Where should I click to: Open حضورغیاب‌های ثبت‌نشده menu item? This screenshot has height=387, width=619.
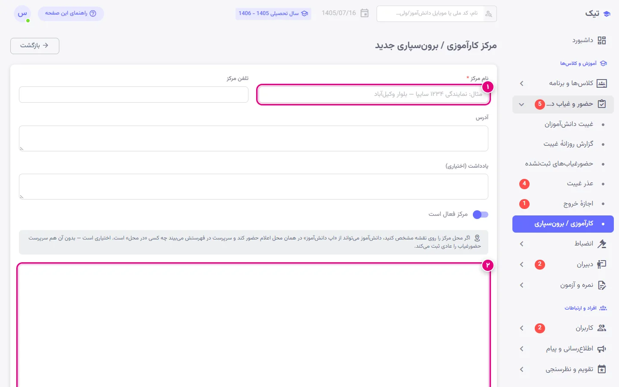click(x=563, y=164)
